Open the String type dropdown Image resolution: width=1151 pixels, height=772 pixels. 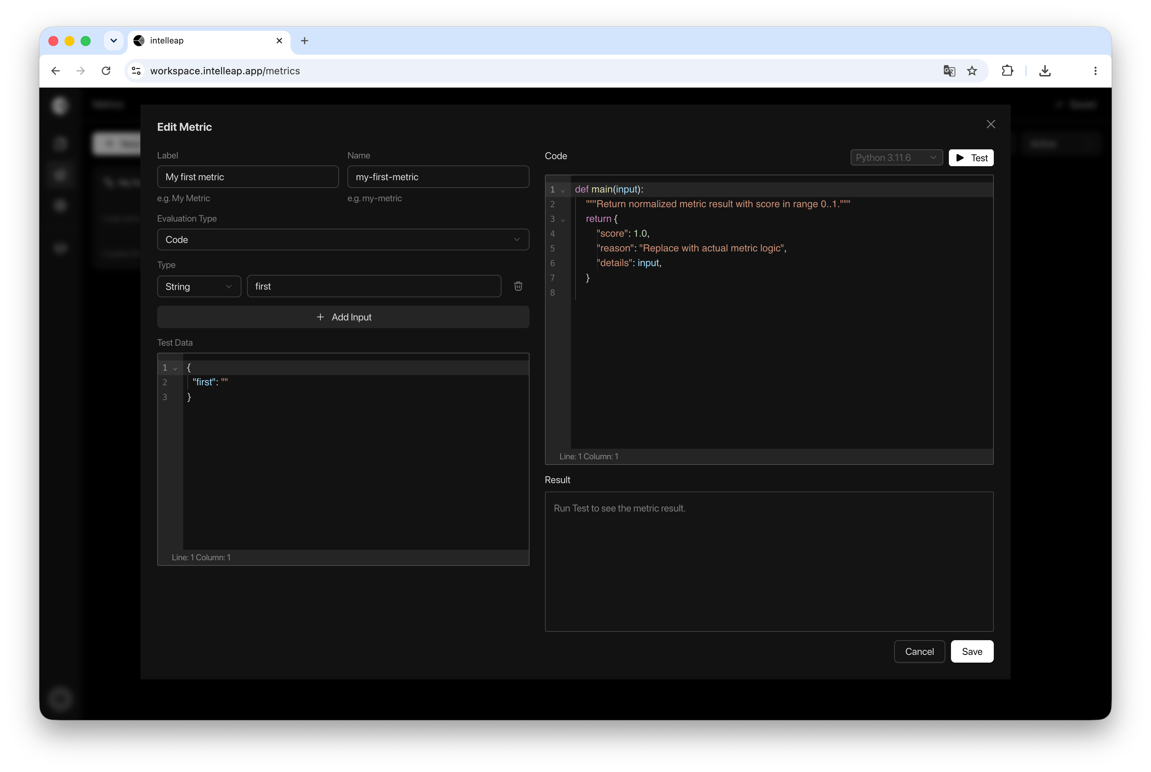coord(199,286)
